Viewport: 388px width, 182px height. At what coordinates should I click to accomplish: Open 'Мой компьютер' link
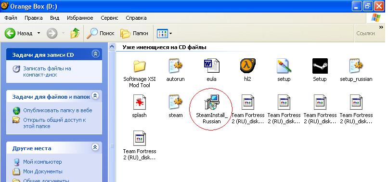coord(42,162)
